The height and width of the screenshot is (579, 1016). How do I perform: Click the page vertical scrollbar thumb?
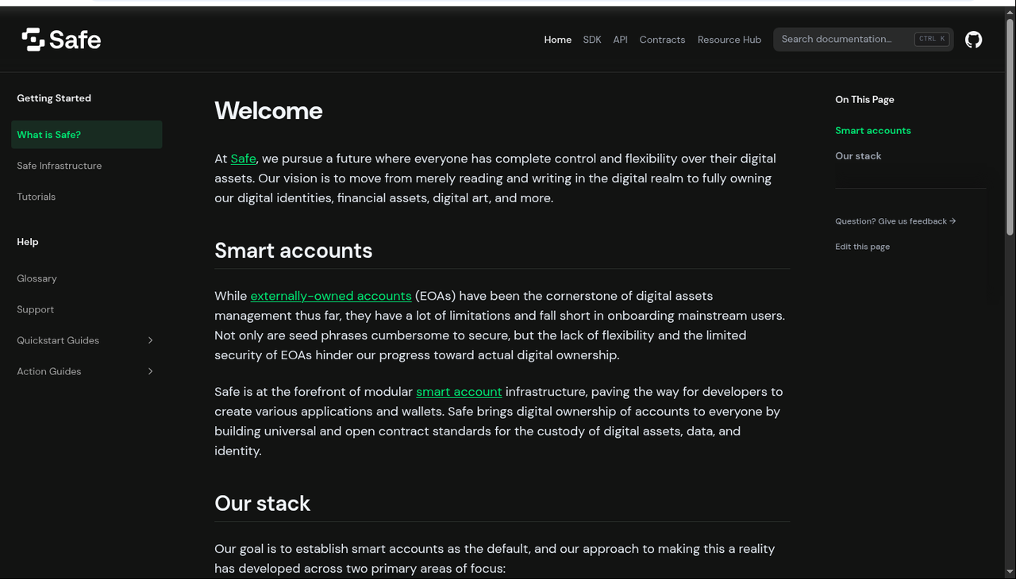(x=1010, y=127)
